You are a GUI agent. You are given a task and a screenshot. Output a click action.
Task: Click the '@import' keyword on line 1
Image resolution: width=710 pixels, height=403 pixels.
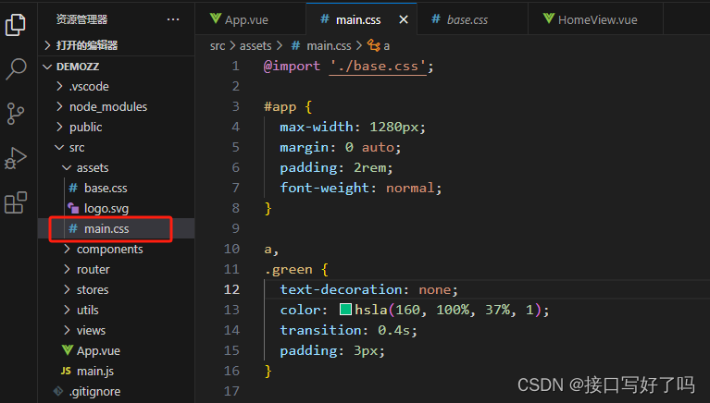293,66
